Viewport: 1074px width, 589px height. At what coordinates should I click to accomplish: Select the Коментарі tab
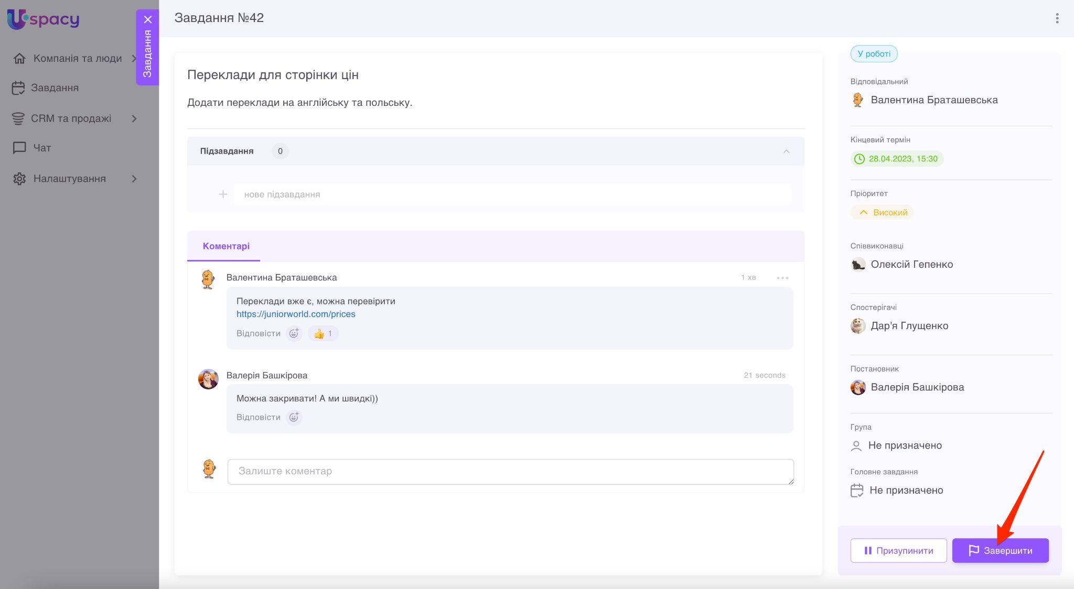(226, 246)
